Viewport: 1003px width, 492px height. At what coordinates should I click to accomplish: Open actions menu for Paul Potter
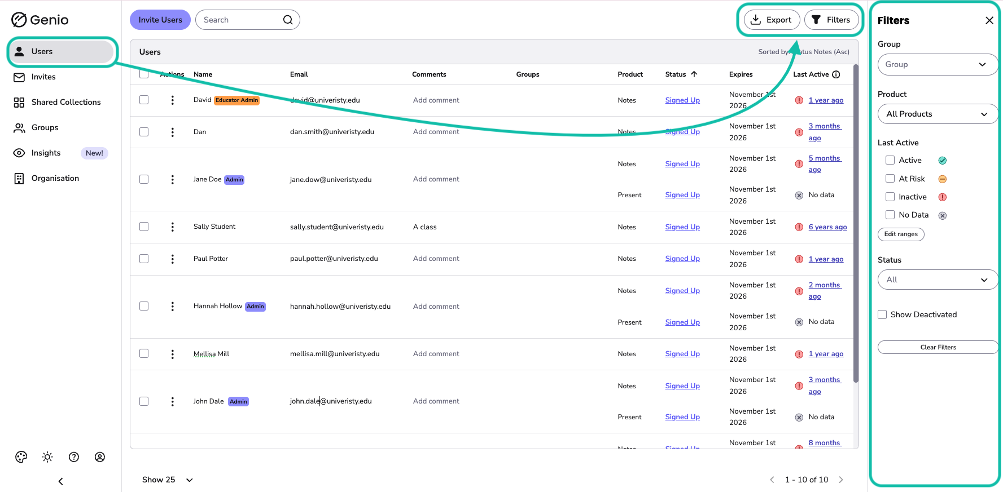(x=173, y=259)
